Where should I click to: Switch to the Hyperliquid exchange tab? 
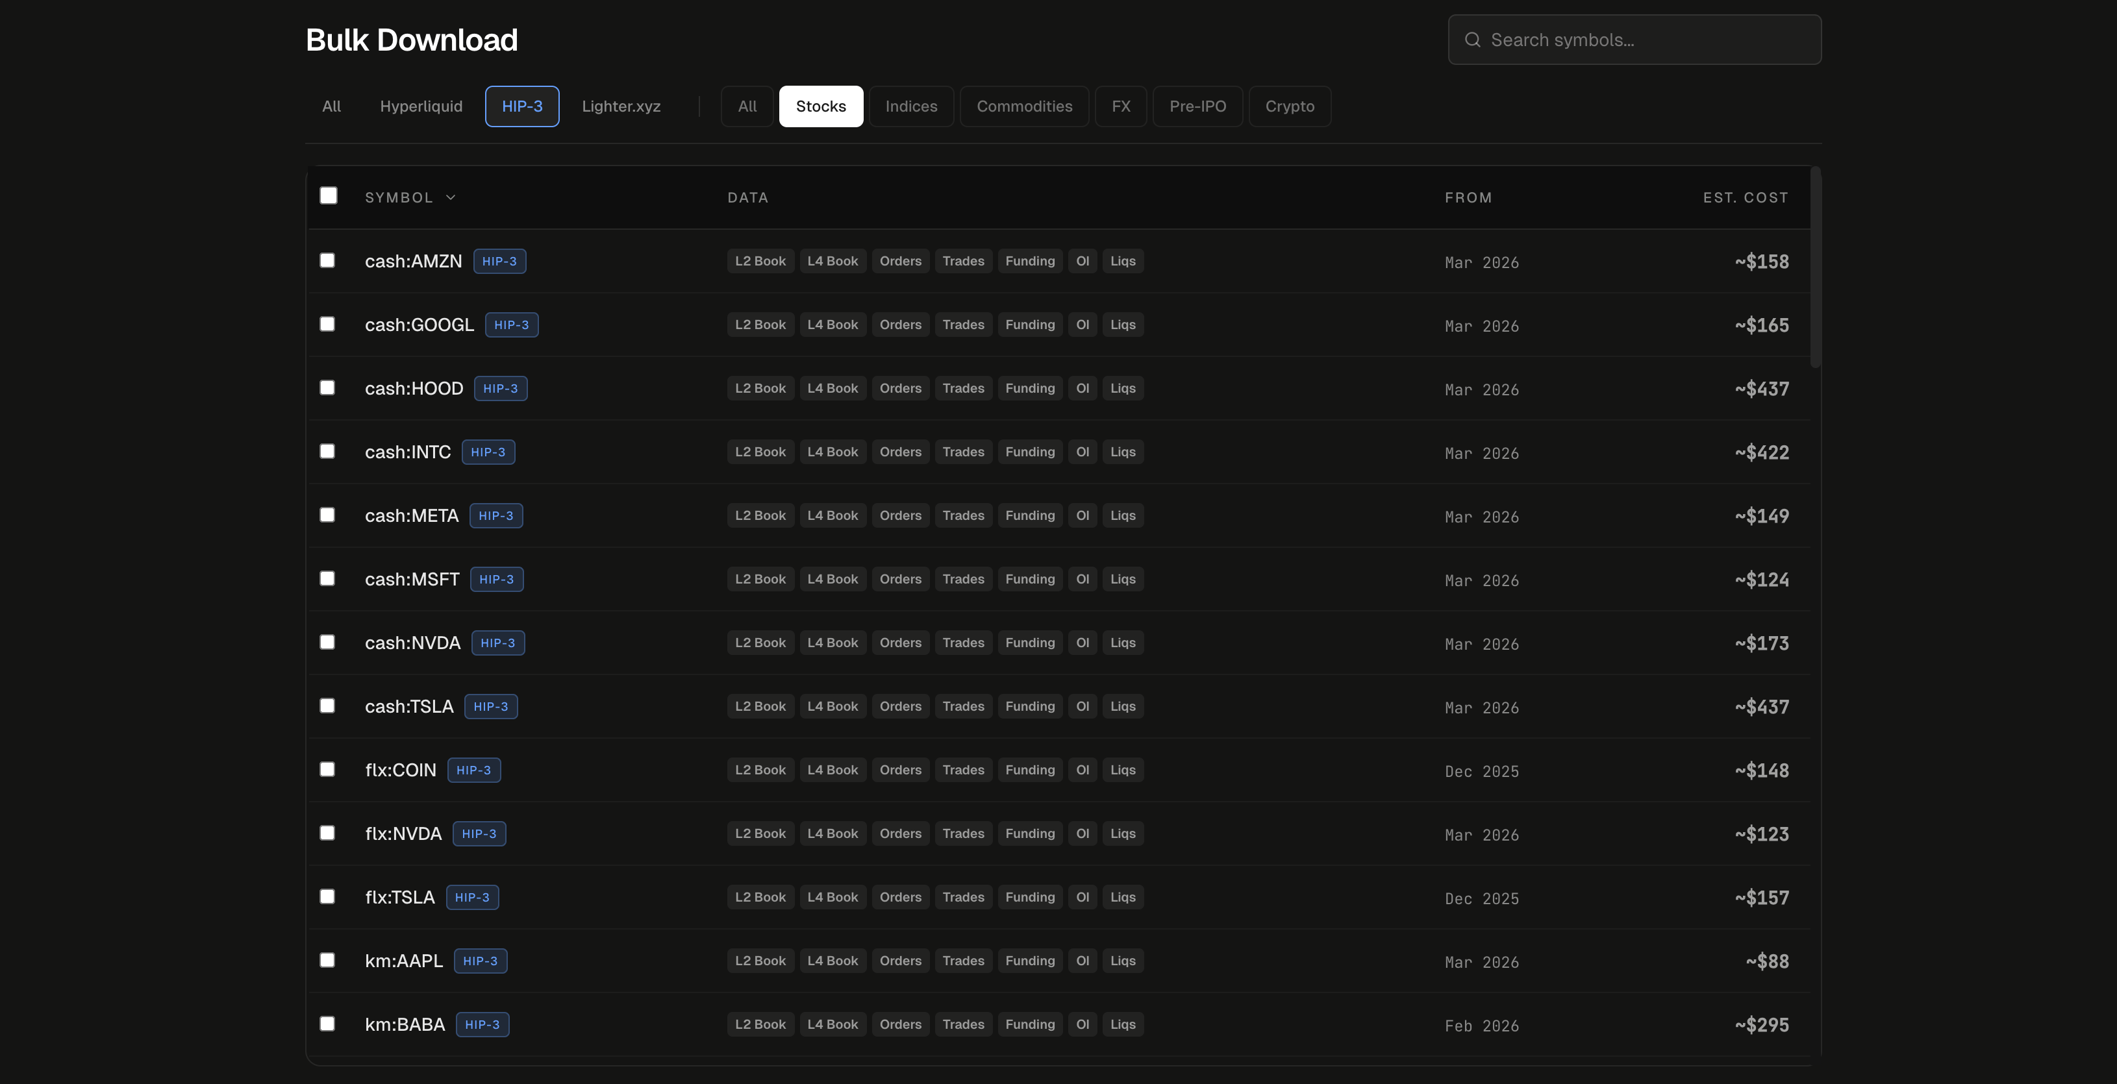[x=421, y=106]
